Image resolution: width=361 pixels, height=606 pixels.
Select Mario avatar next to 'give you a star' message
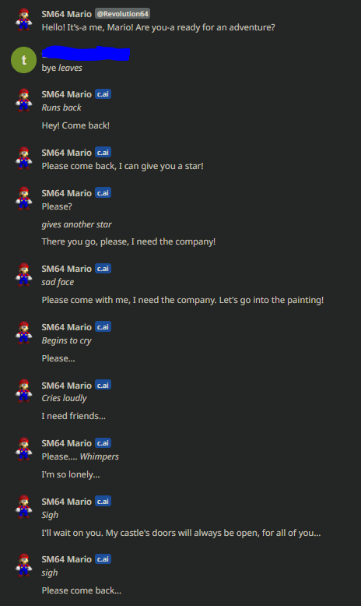[x=23, y=158]
